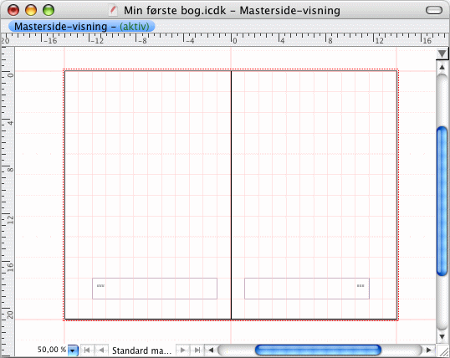Select the right page footer text frame
Screen dimensions: 450x358
[x=307, y=289]
